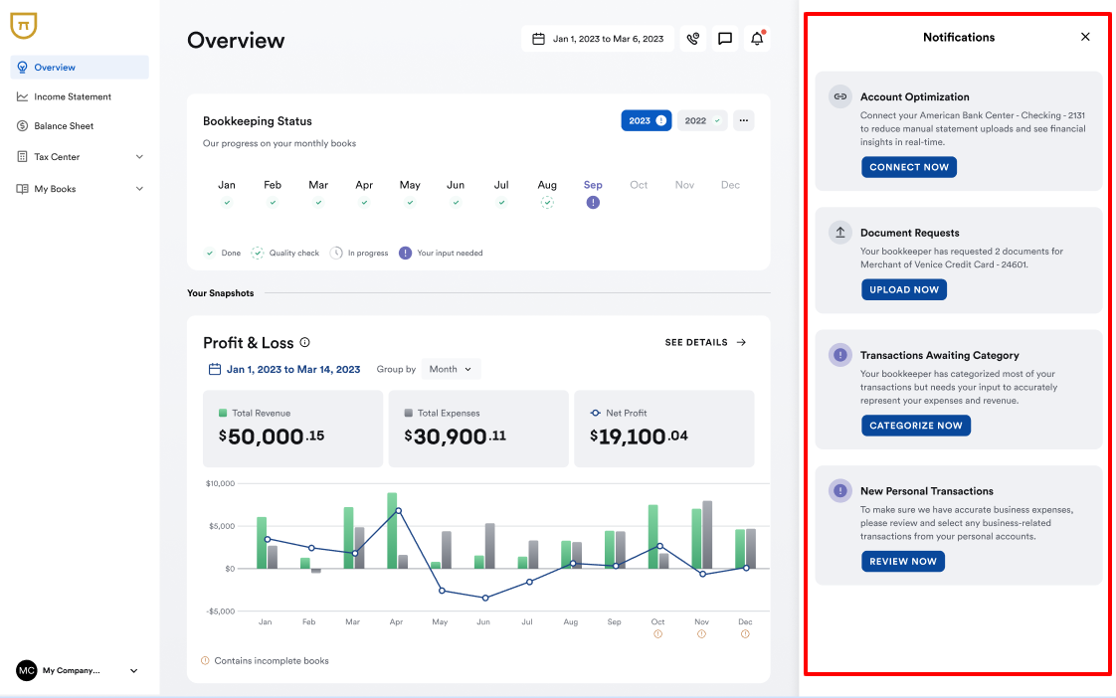Open the chat message icon
Screen dimensions: 1116x698
click(725, 39)
